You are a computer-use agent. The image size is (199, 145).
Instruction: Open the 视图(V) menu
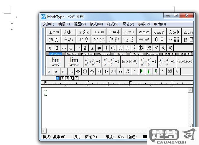(80, 24)
